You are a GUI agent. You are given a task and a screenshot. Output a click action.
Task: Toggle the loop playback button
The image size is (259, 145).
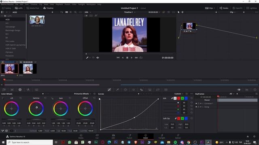[141, 58]
